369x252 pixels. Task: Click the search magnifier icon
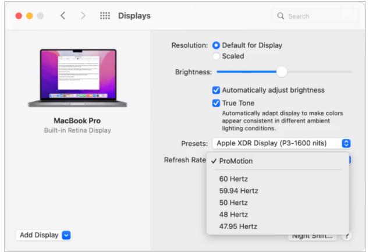(281, 16)
